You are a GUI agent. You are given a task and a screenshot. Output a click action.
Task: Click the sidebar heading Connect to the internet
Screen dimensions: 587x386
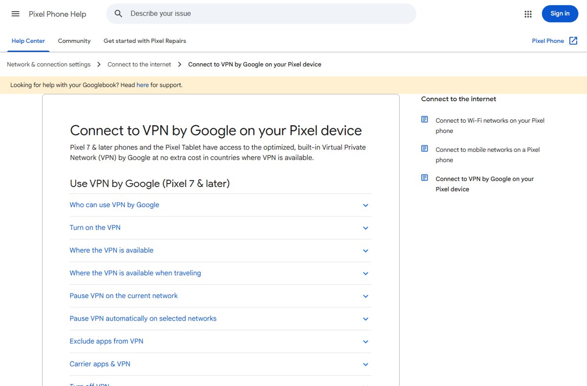458,99
